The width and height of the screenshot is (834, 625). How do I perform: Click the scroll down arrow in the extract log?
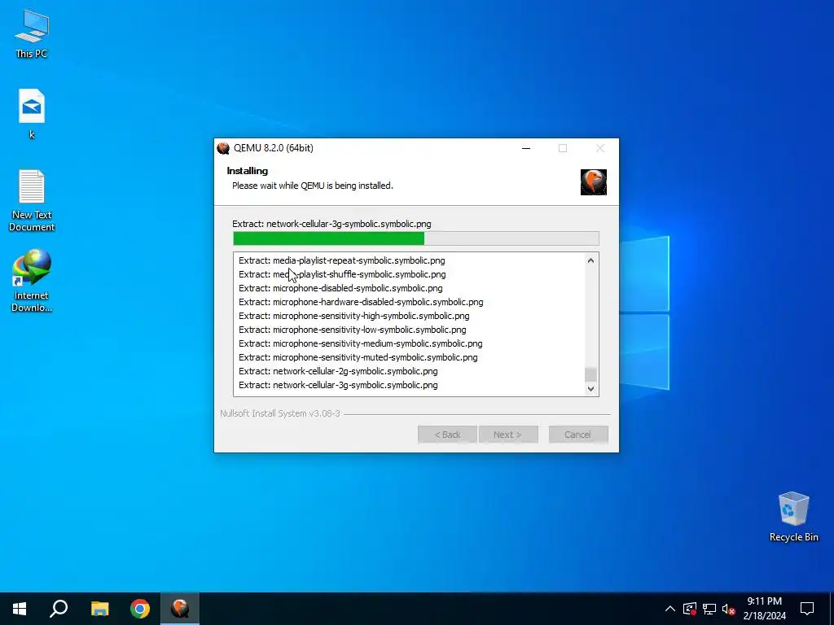point(590,388)
